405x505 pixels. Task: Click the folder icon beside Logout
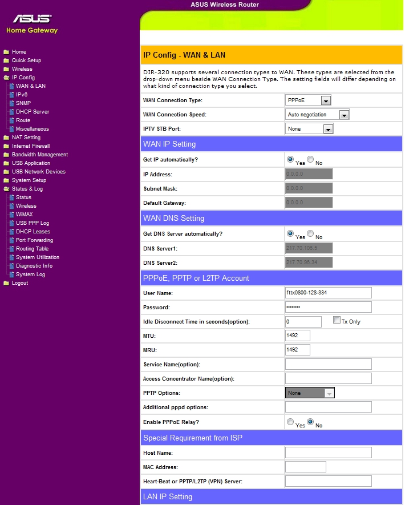click(x=6, y=283)
